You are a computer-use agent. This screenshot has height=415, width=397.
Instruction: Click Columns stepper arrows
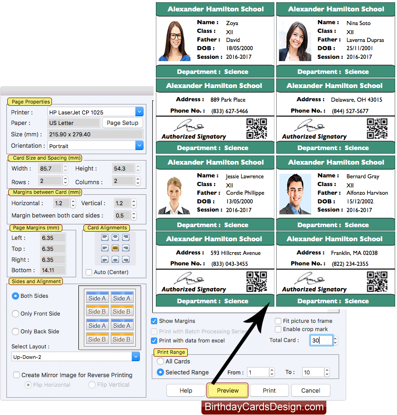138,181
